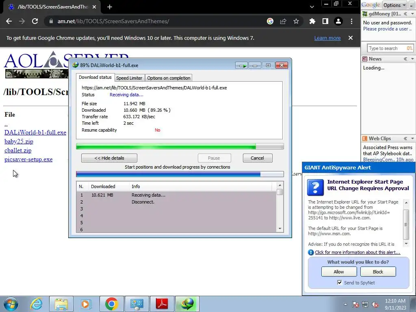Open baby25.zip file link
The image size is (416, 312).
click(x=19, y=141)
